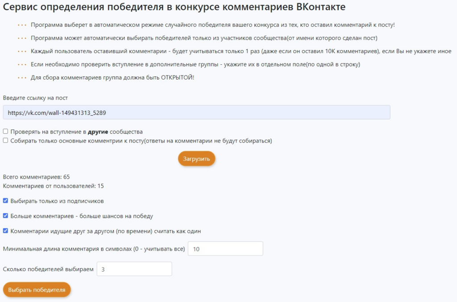Viewport: 457px width, 302px height.
Task: Click the 'Выбрать победителя' button
Action: click(x=37, y=290)
